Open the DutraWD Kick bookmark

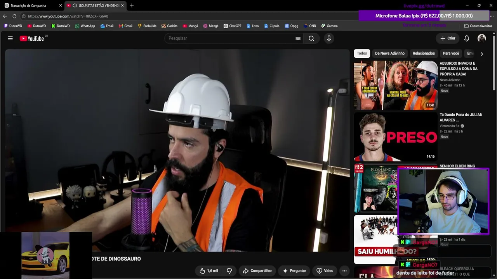coord(60,26)
